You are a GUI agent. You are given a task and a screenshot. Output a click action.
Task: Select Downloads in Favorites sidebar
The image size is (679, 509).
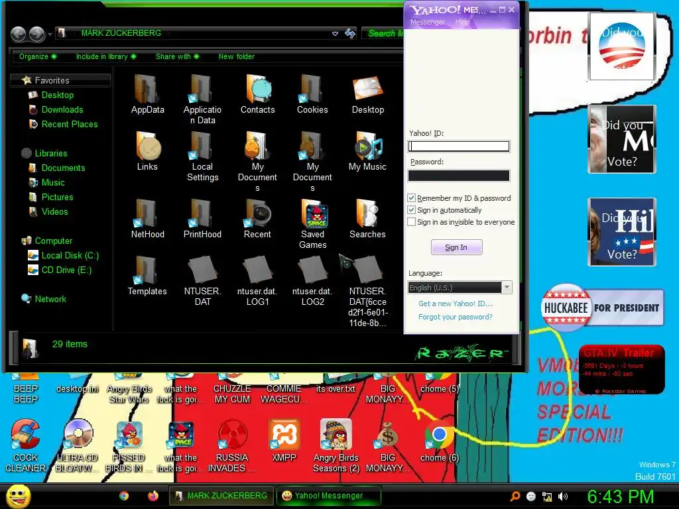coord(62,109)
